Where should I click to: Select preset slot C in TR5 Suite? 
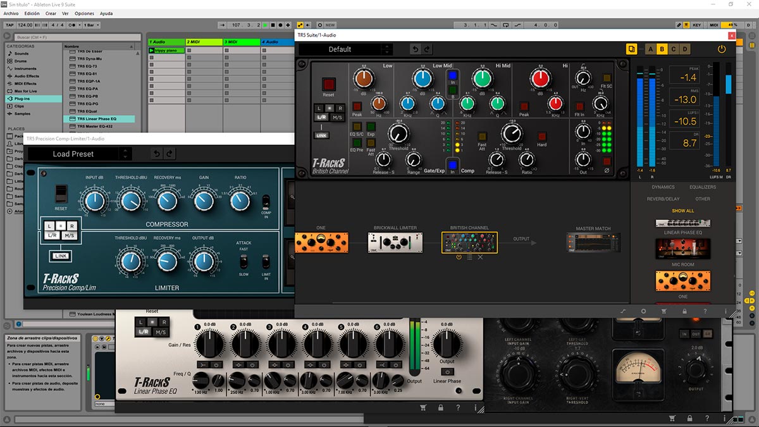point(673,49)
